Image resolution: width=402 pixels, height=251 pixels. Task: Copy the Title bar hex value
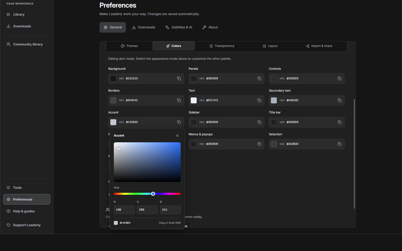click(x=339, y=122)
